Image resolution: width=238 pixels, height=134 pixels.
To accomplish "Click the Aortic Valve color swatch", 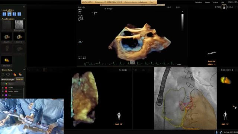I will tap(6, 92).
